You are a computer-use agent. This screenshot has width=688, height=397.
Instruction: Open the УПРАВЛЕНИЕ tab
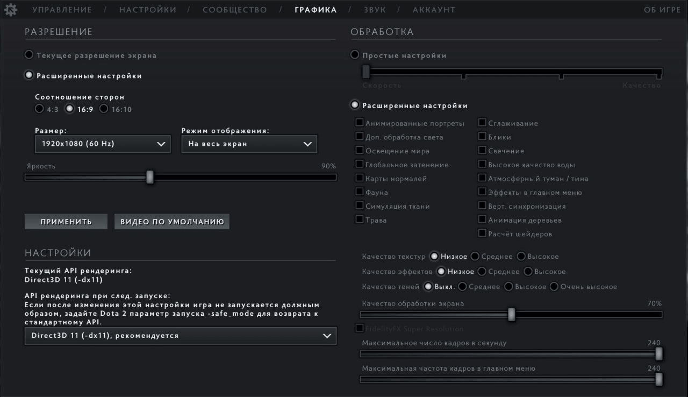click(62, 10)
